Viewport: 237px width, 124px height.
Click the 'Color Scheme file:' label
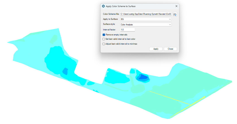point(111,14)
